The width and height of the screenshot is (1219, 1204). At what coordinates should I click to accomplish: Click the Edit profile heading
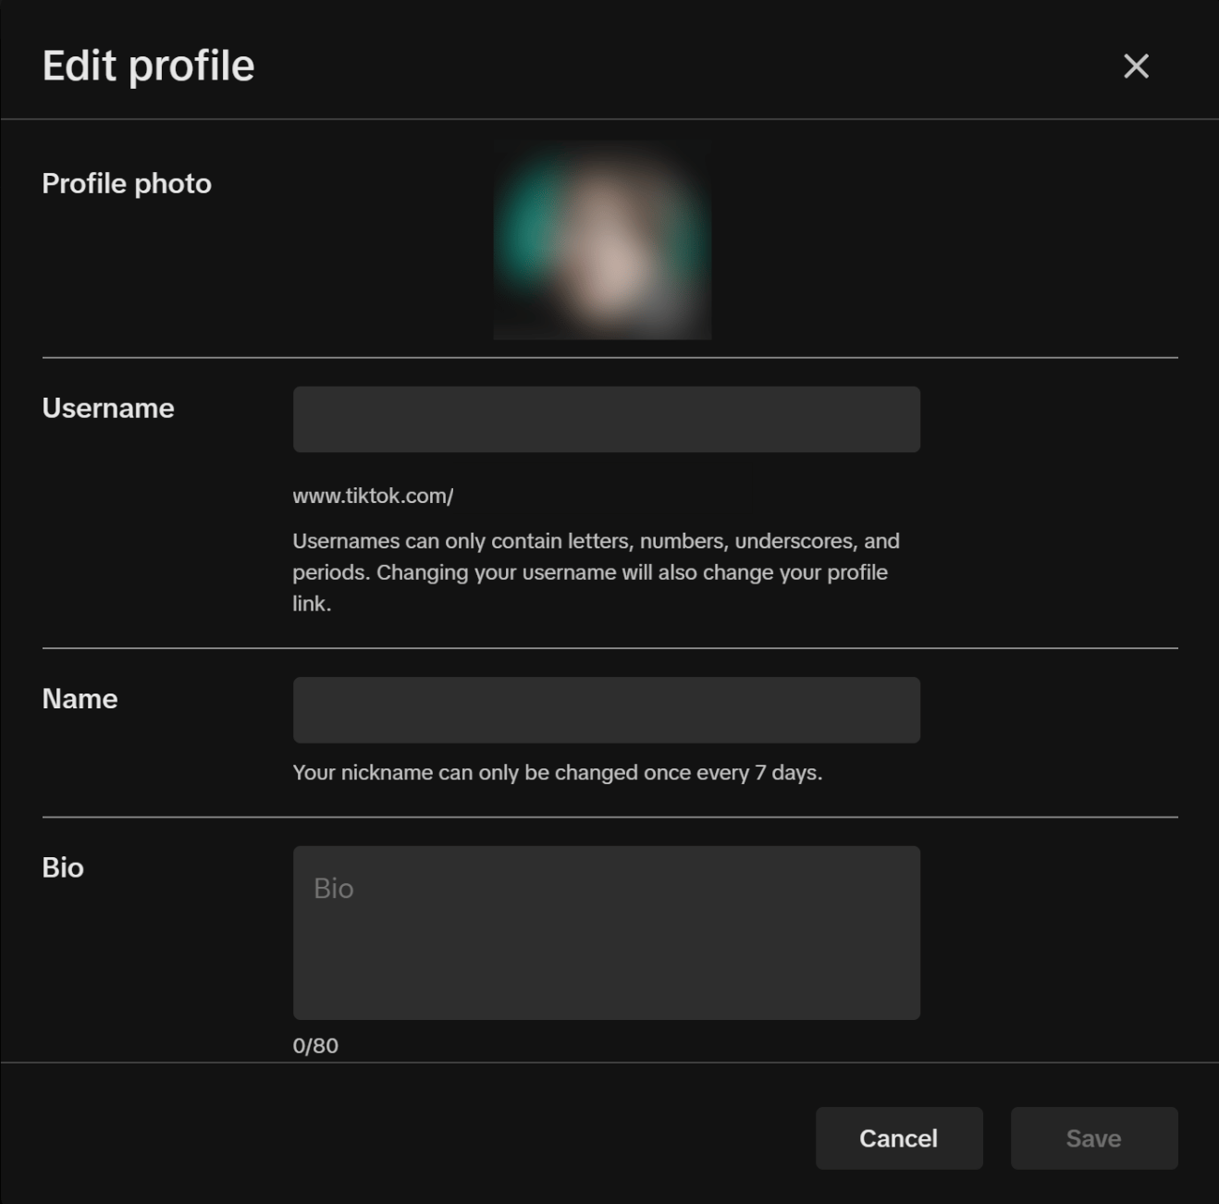148,66
